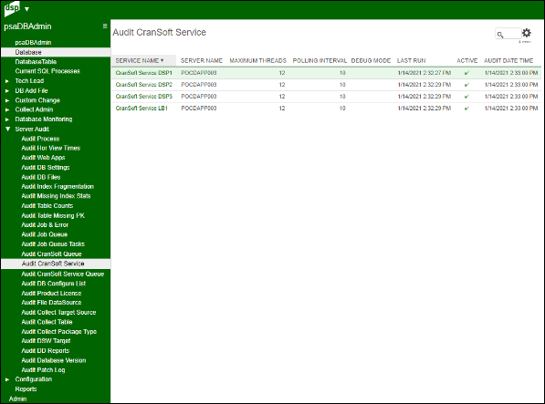Open Audit DB Configure List page
Screen dimensions: 545x404
click(x=54, y=284)
